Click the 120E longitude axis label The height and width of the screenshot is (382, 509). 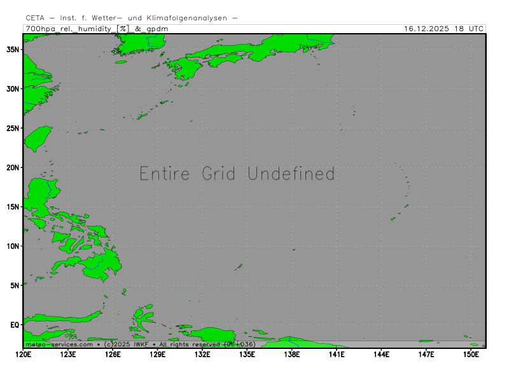tap(24, 354)
